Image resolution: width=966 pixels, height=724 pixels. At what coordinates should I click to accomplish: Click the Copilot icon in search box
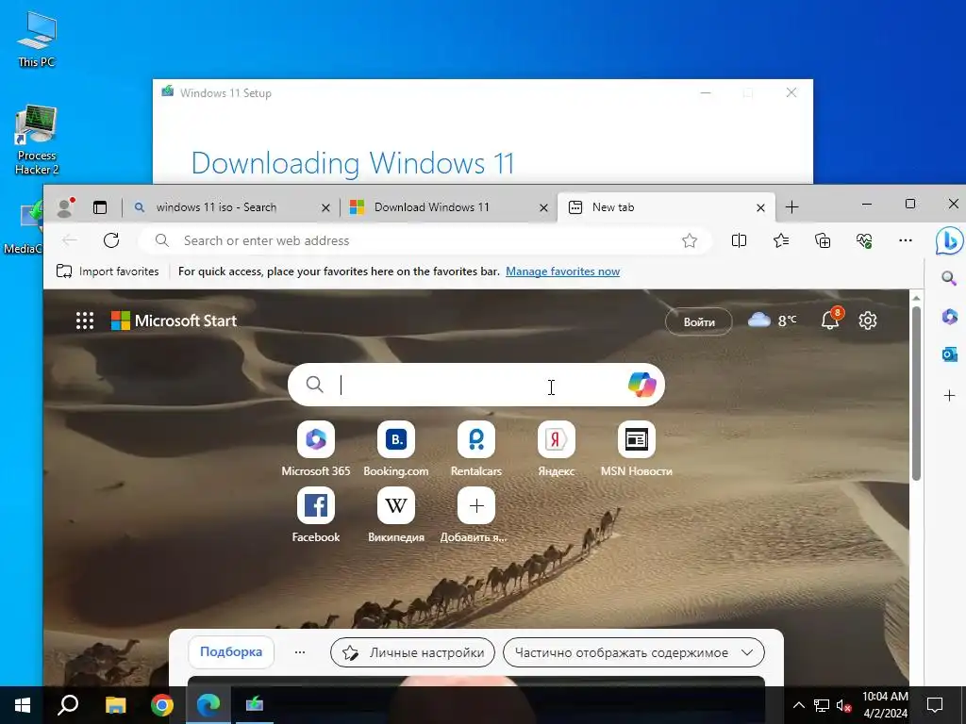point(641,385)
